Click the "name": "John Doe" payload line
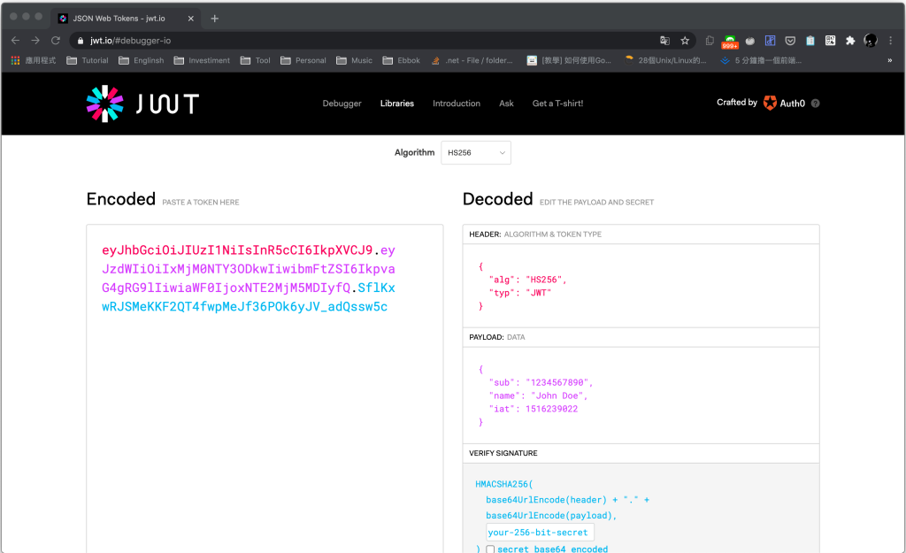 (x=538, y=396)
